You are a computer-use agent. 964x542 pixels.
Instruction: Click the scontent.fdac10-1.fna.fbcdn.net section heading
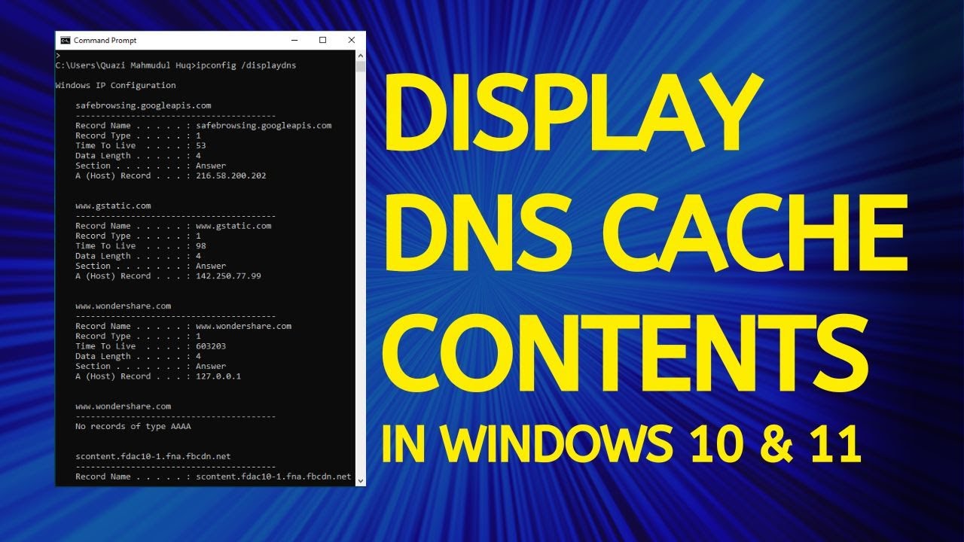153,456
